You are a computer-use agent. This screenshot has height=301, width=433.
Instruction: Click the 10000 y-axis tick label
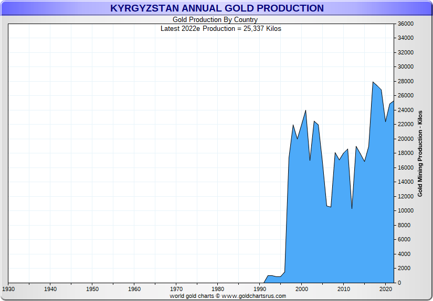(x=406, y=211)
